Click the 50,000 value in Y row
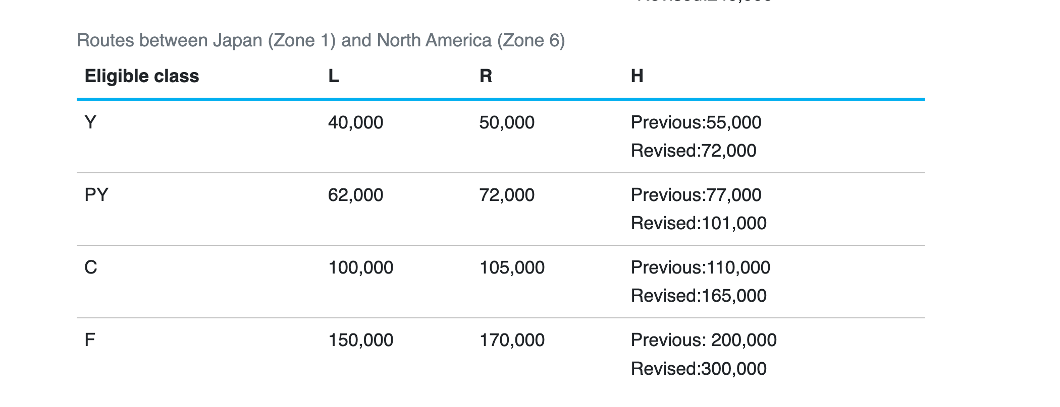The width and height of the screenshot is (1060, 407). [507, 122]
